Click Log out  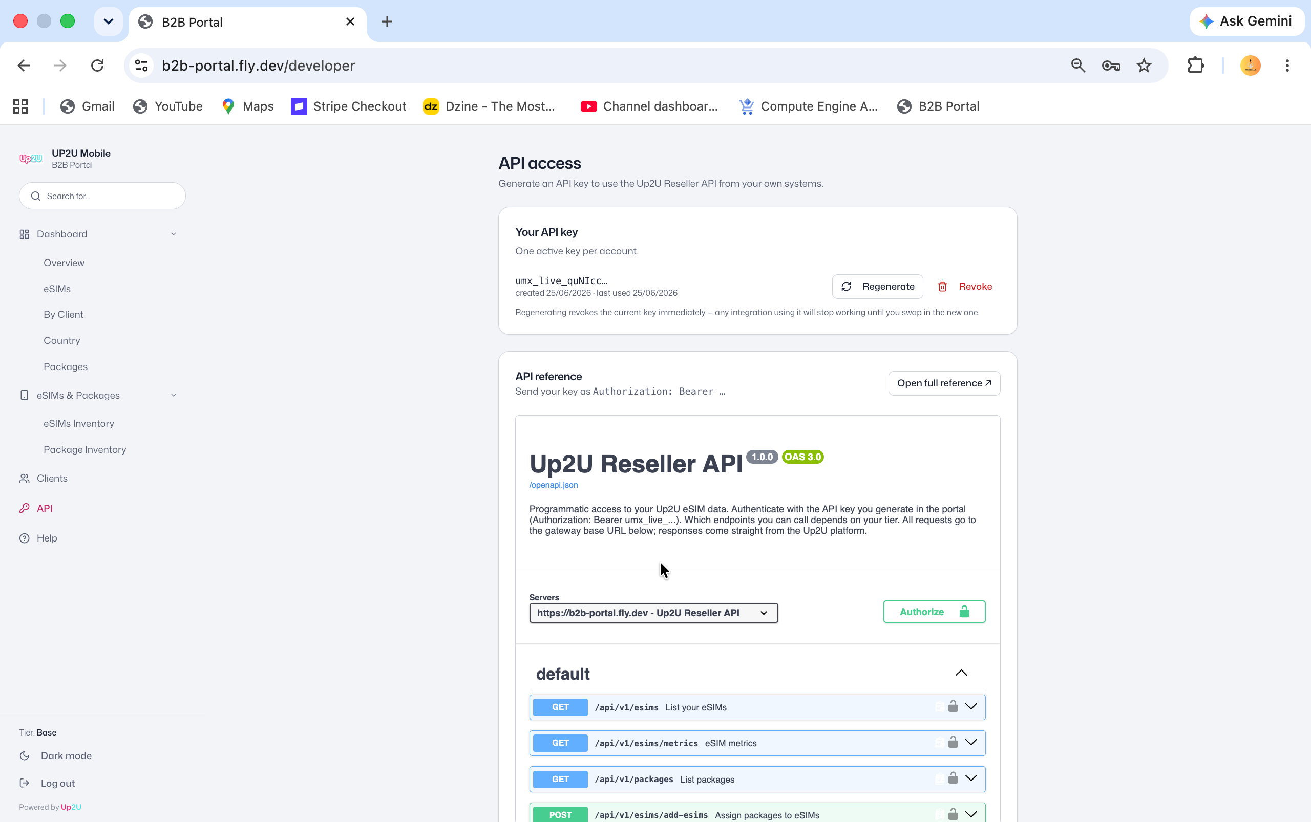pos(47,784)
